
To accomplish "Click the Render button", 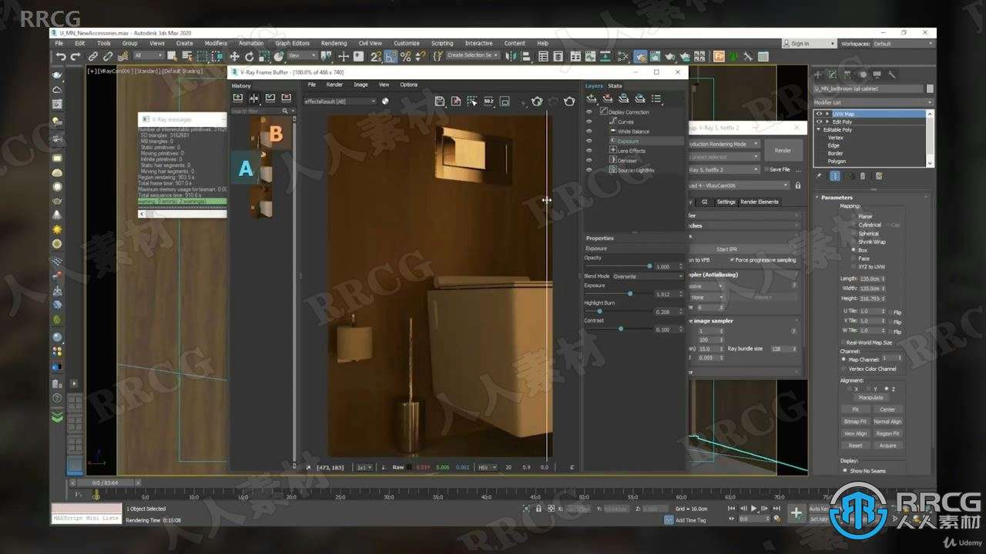I will (783, 151).
